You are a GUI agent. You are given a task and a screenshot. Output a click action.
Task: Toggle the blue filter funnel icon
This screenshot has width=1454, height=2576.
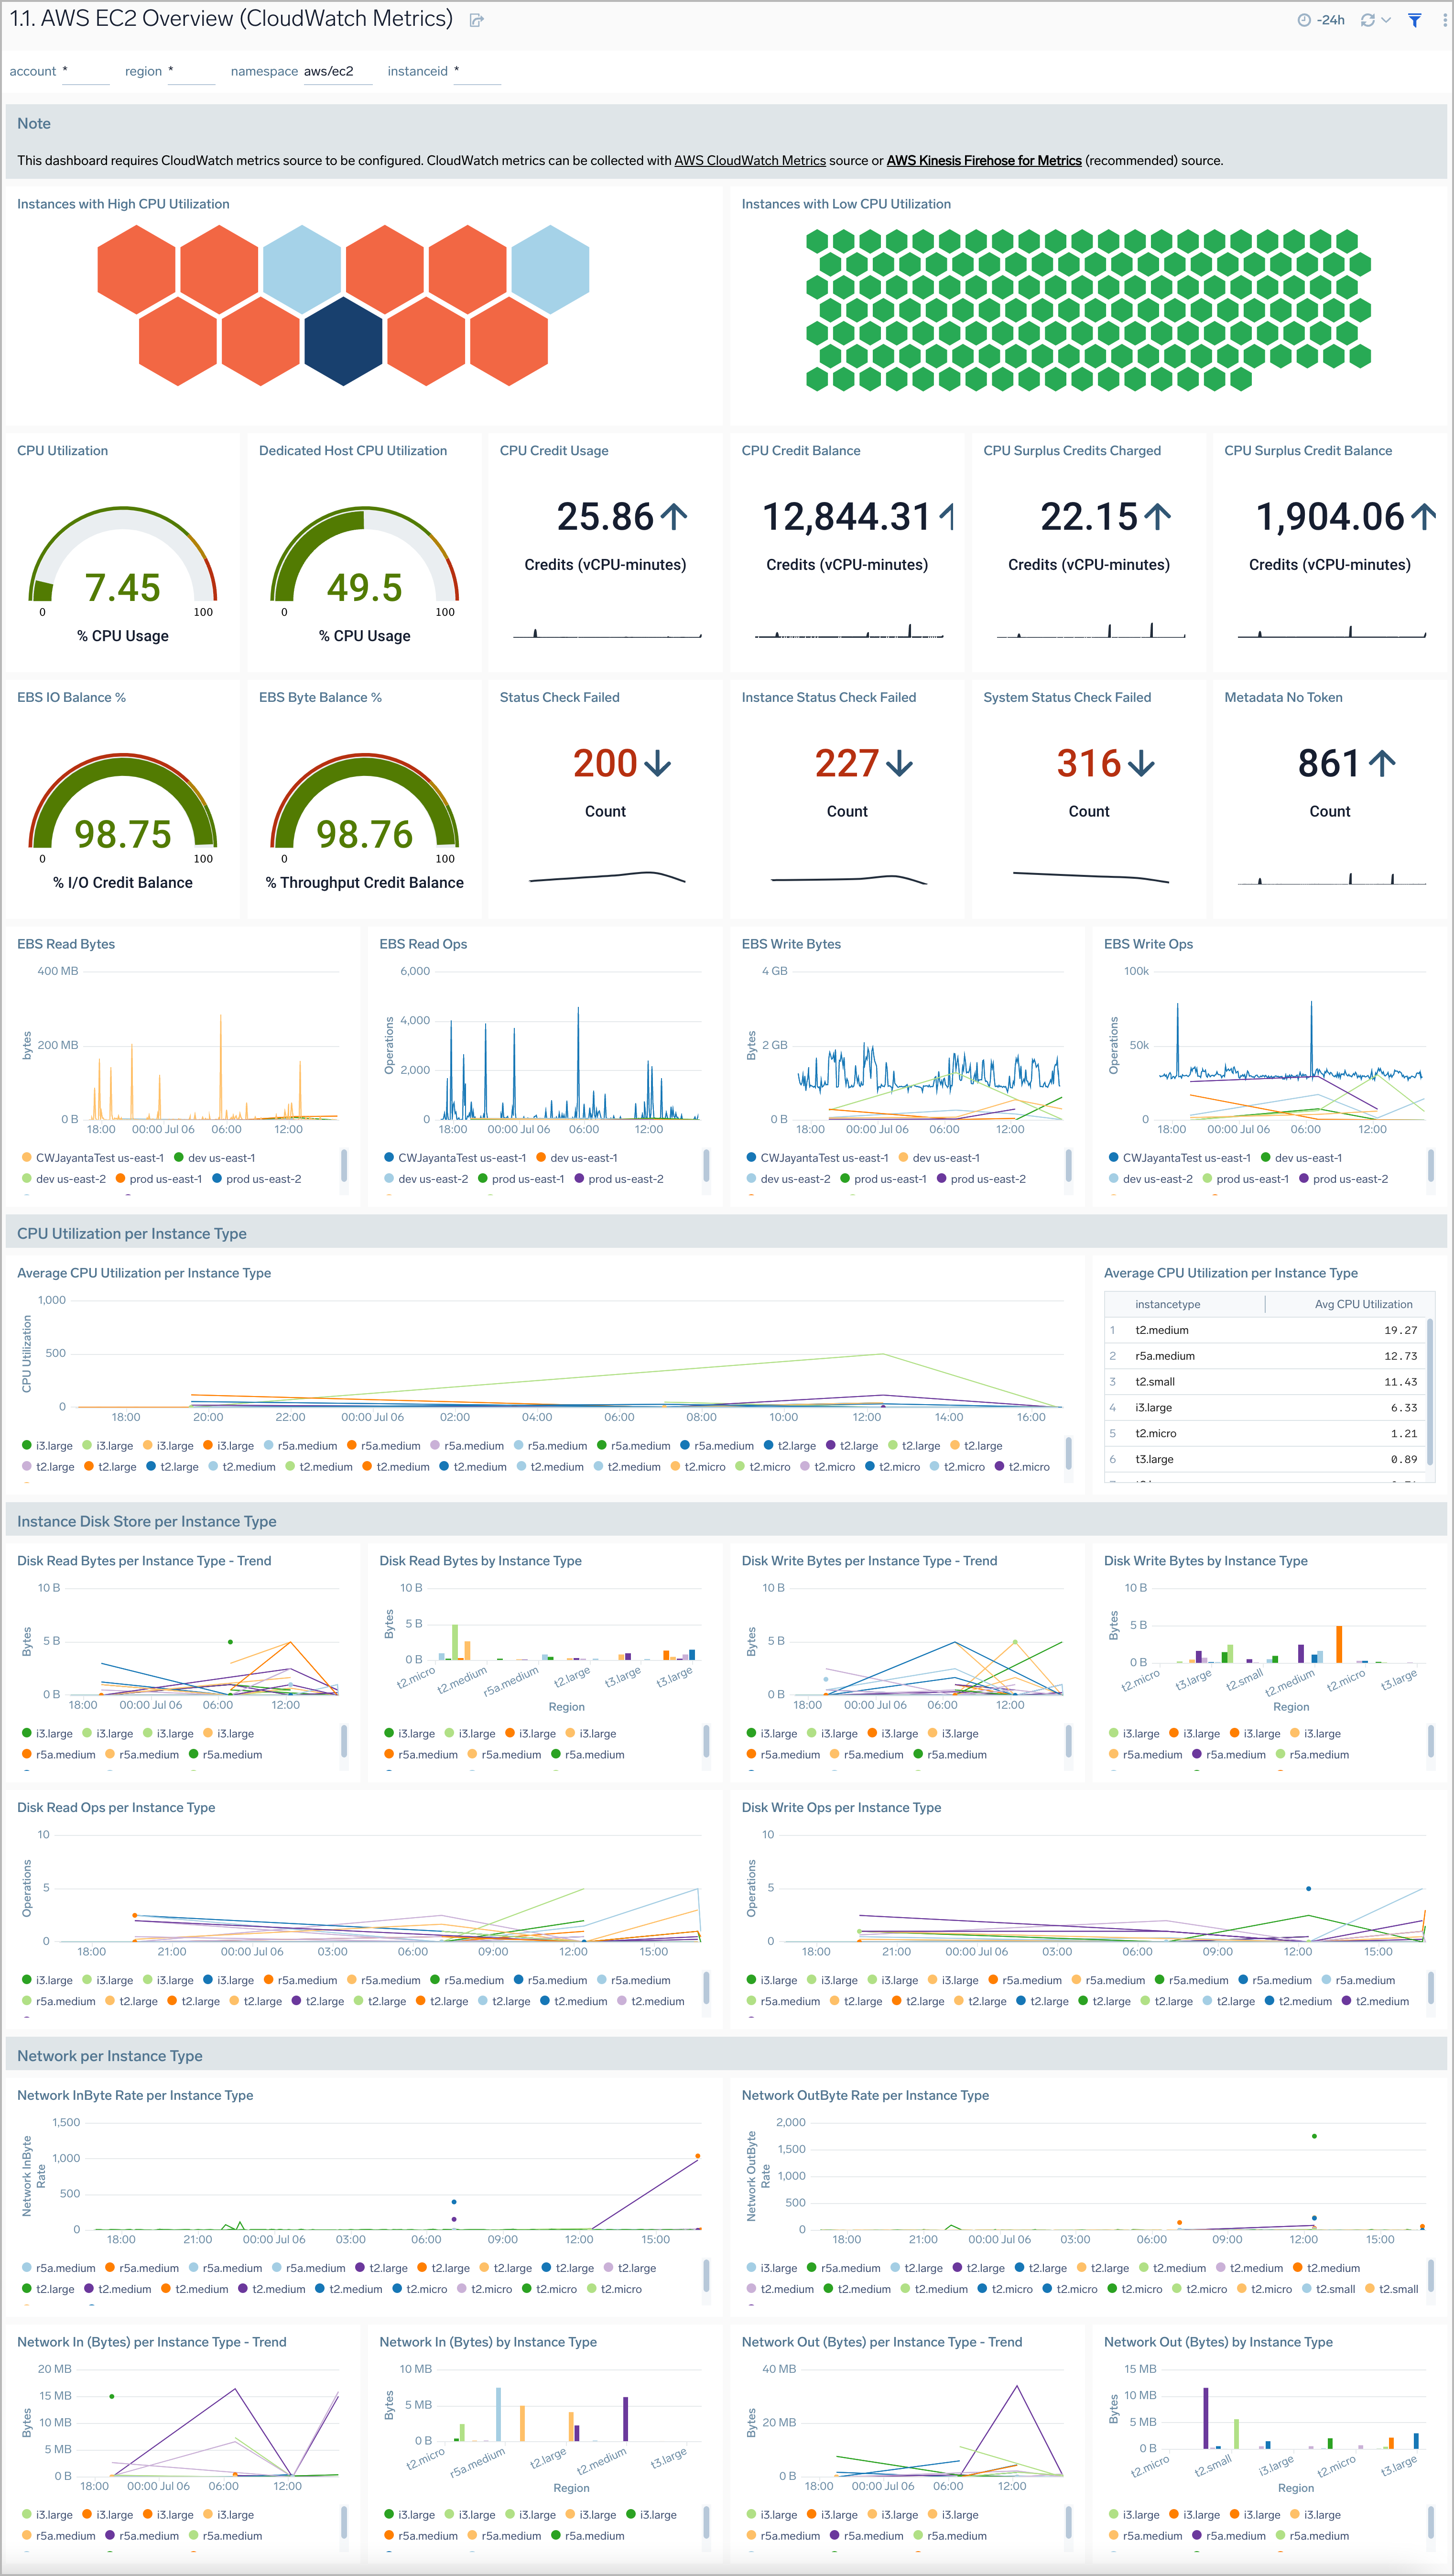(x=1415, y=20)
